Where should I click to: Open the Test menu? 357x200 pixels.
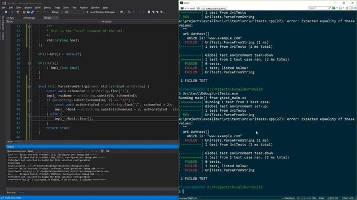(x=74, y=7)
